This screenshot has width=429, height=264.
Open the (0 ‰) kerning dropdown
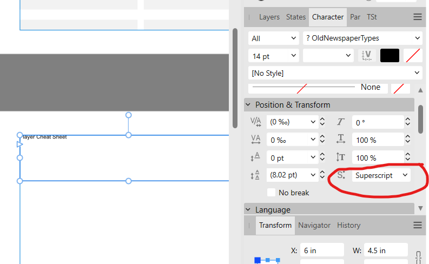tap(292, 122)
